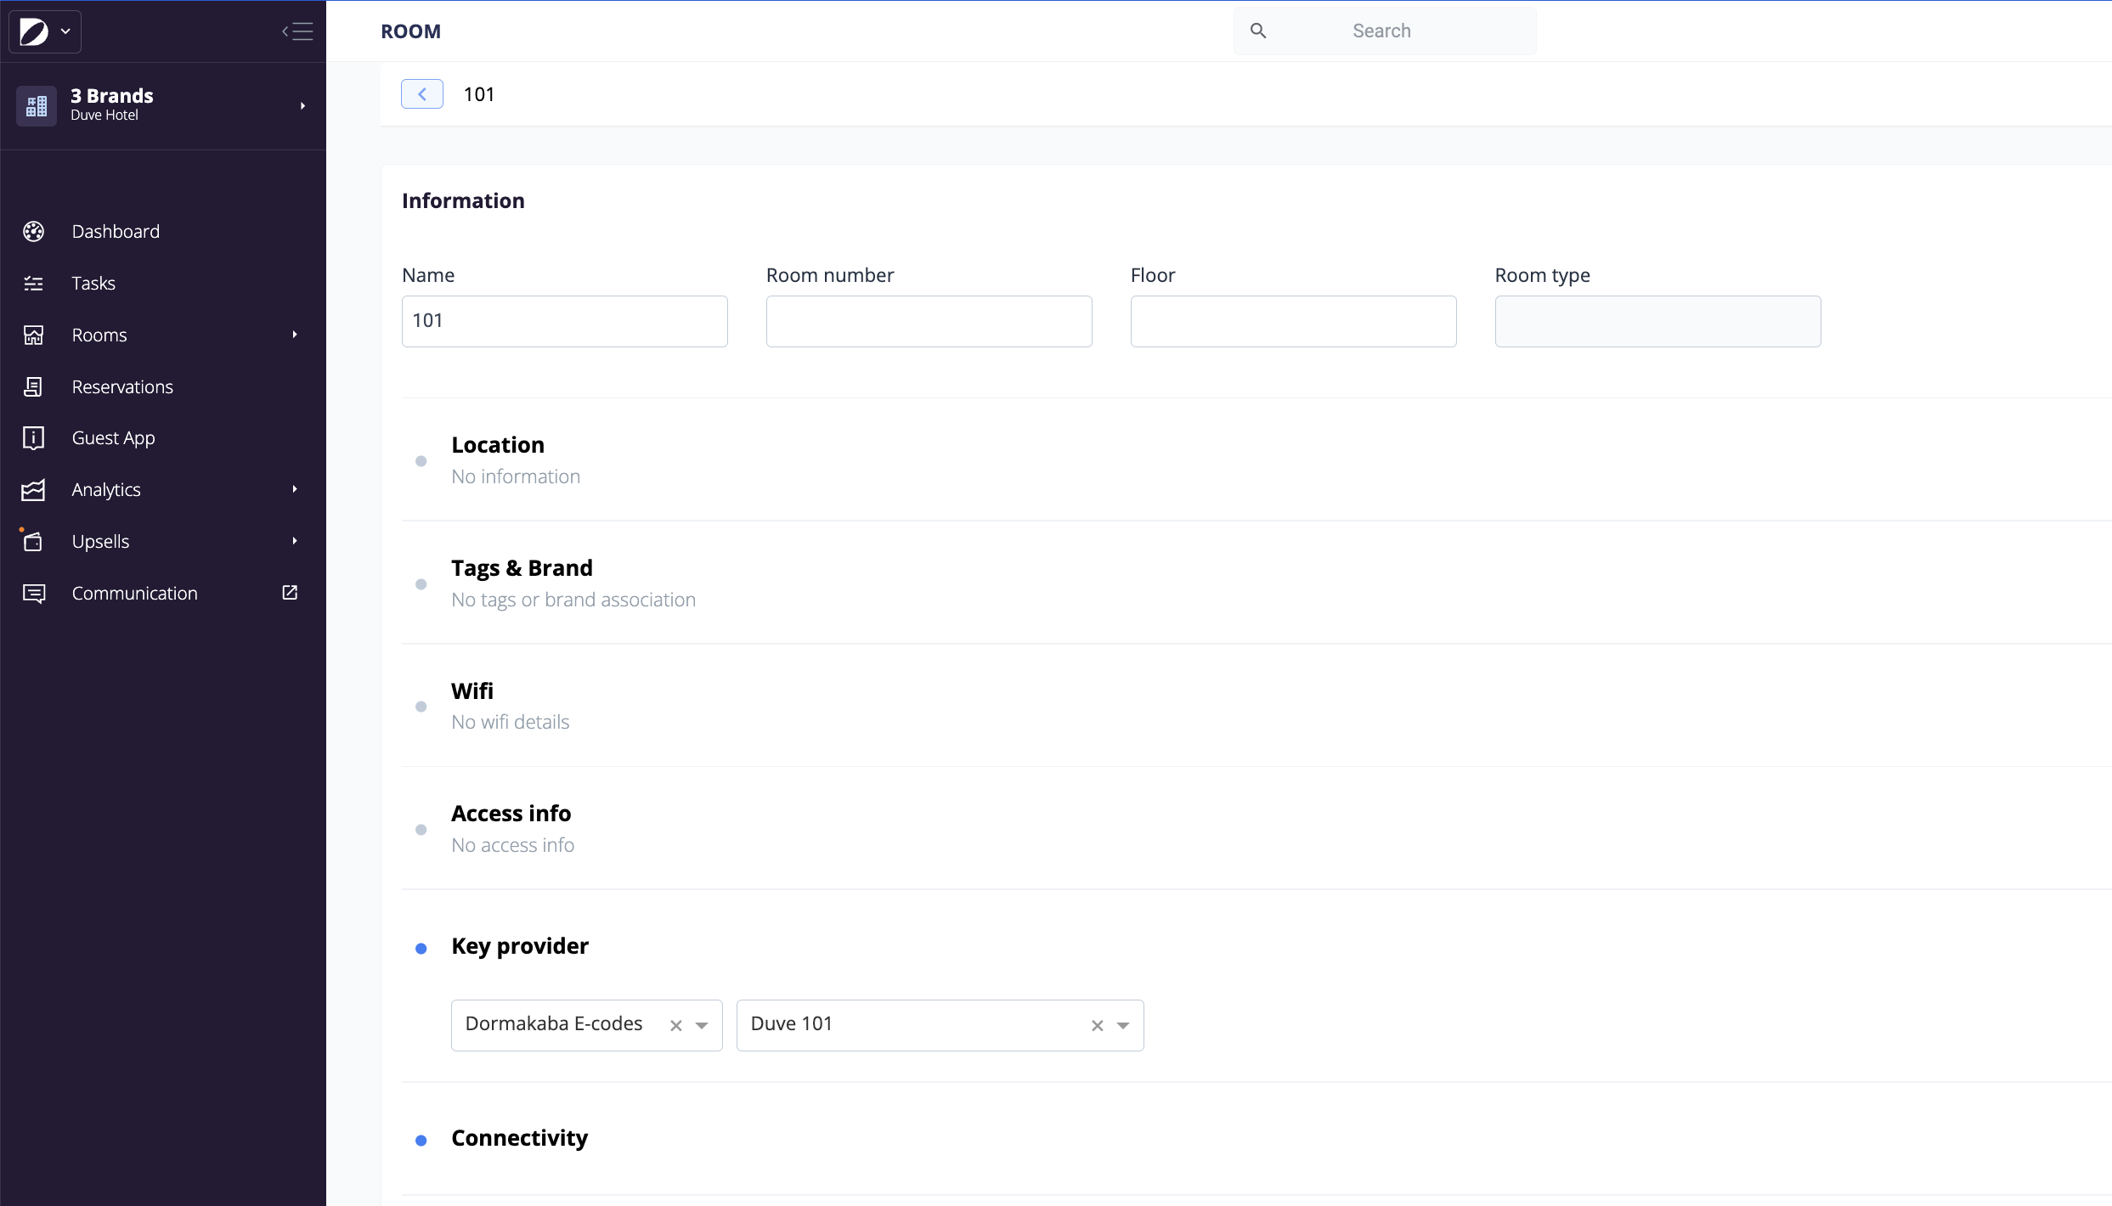Viewport: 2112px width, 1206px height.
Task: Click the 'No information' text
Action: click(x=516, y=476)
